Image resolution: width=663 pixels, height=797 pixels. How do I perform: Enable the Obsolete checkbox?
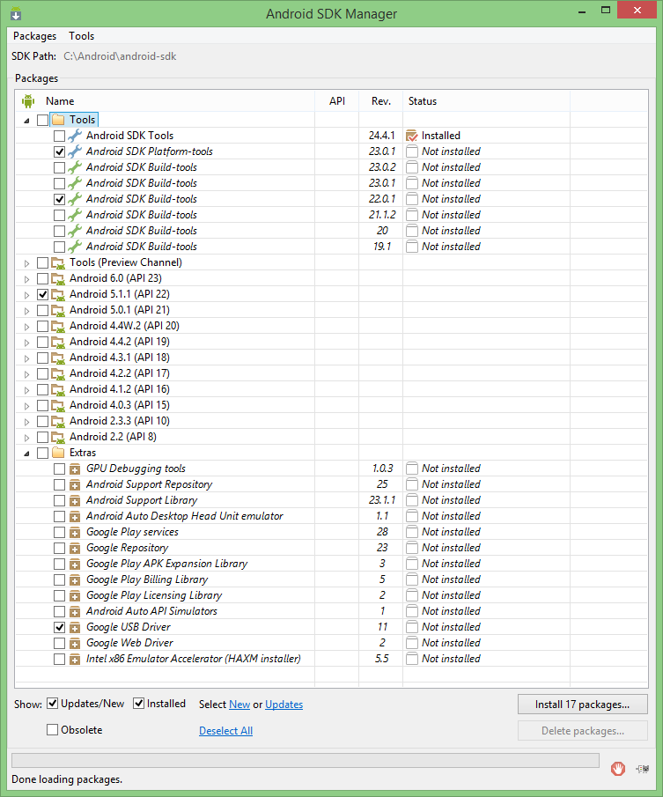pyautogui.click(x=52, y=730)
